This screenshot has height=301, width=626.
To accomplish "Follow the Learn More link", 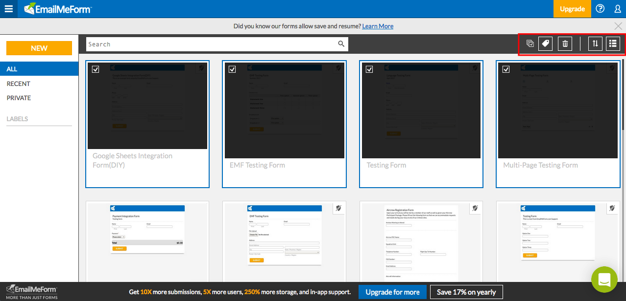I will pos(378,26).
